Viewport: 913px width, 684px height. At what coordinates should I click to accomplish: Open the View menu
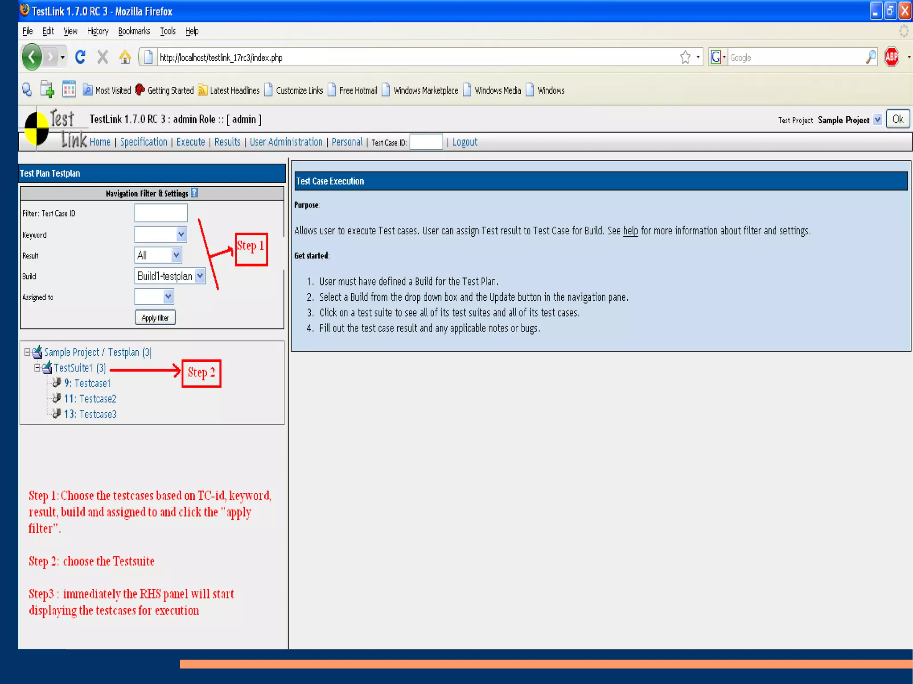70,31
